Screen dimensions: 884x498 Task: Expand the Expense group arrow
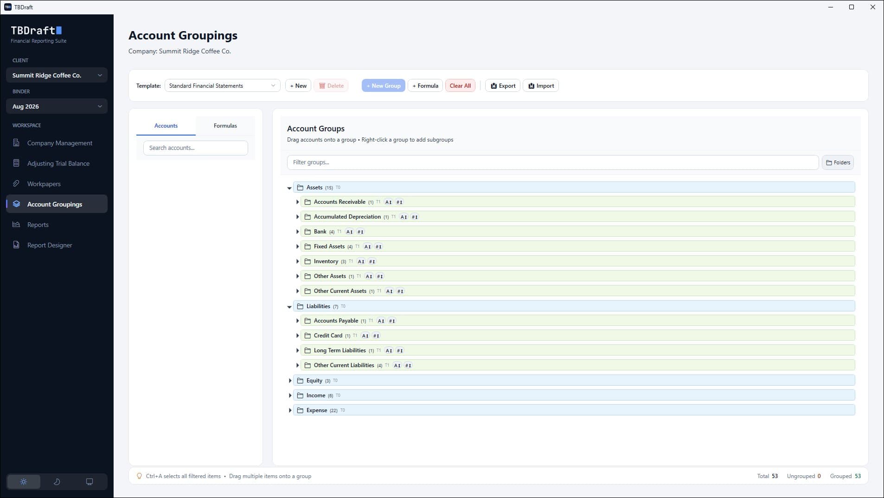pos(290,410)
